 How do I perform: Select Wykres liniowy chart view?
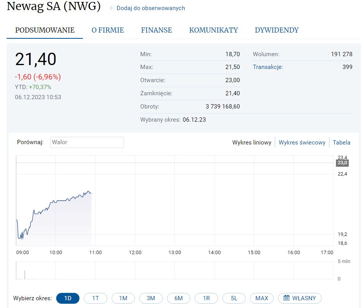point(252,143)
